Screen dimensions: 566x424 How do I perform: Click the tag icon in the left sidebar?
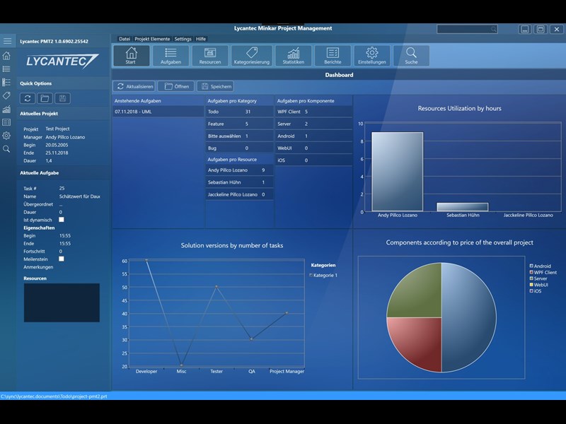(x=6, y=95)
